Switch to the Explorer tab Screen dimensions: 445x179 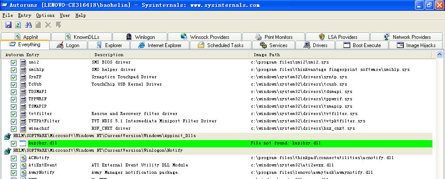[109, 45]
